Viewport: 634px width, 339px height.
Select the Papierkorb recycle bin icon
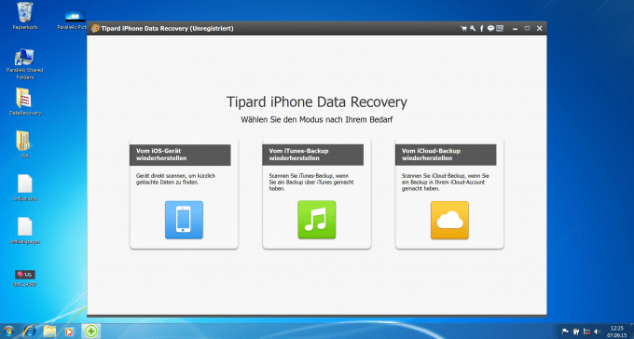point(25,16)
